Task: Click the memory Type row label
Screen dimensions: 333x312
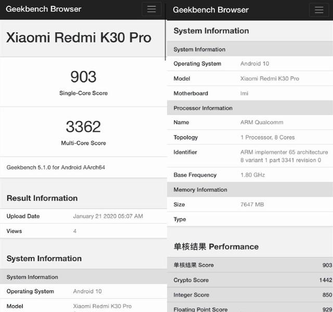Action: [x=180, y=220]
